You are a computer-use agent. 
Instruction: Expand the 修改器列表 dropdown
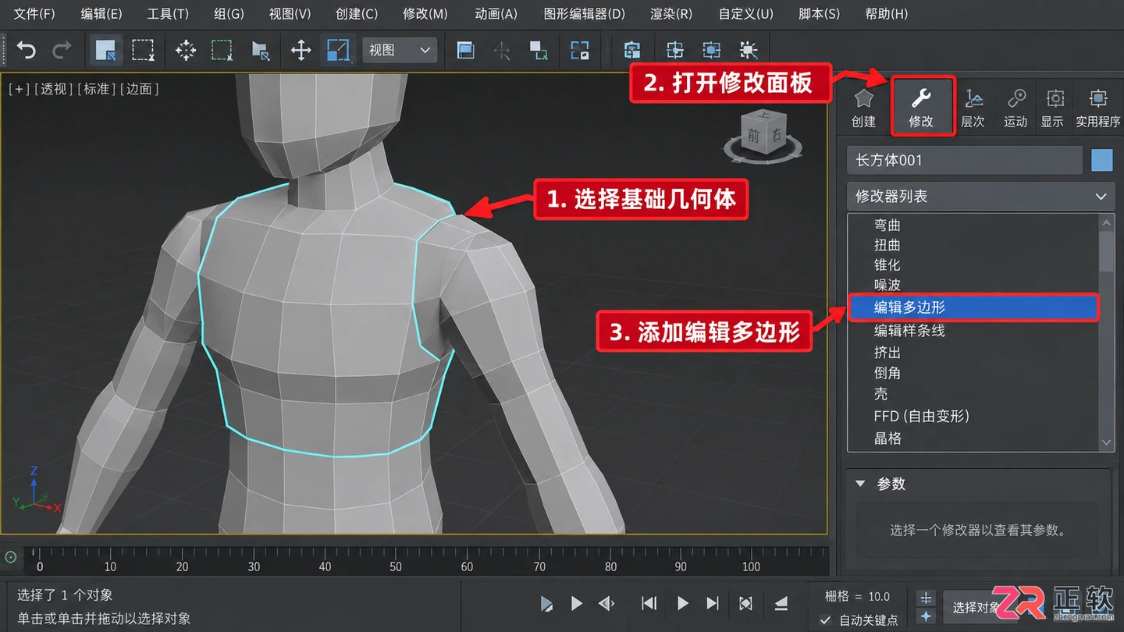pyautogui.click(x=980, y=197)
